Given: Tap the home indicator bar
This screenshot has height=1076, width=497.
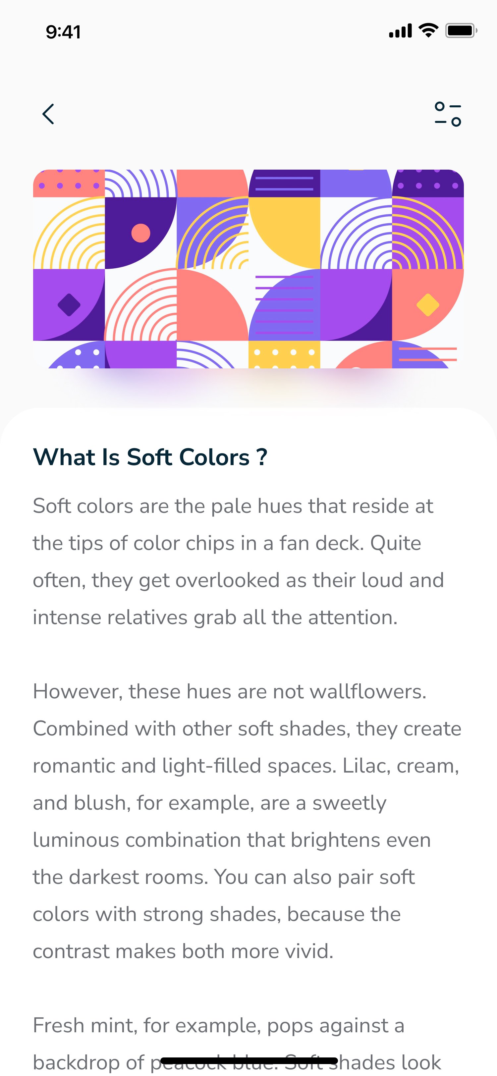Looking at the screenshot, I should [x=249, y=1060].
